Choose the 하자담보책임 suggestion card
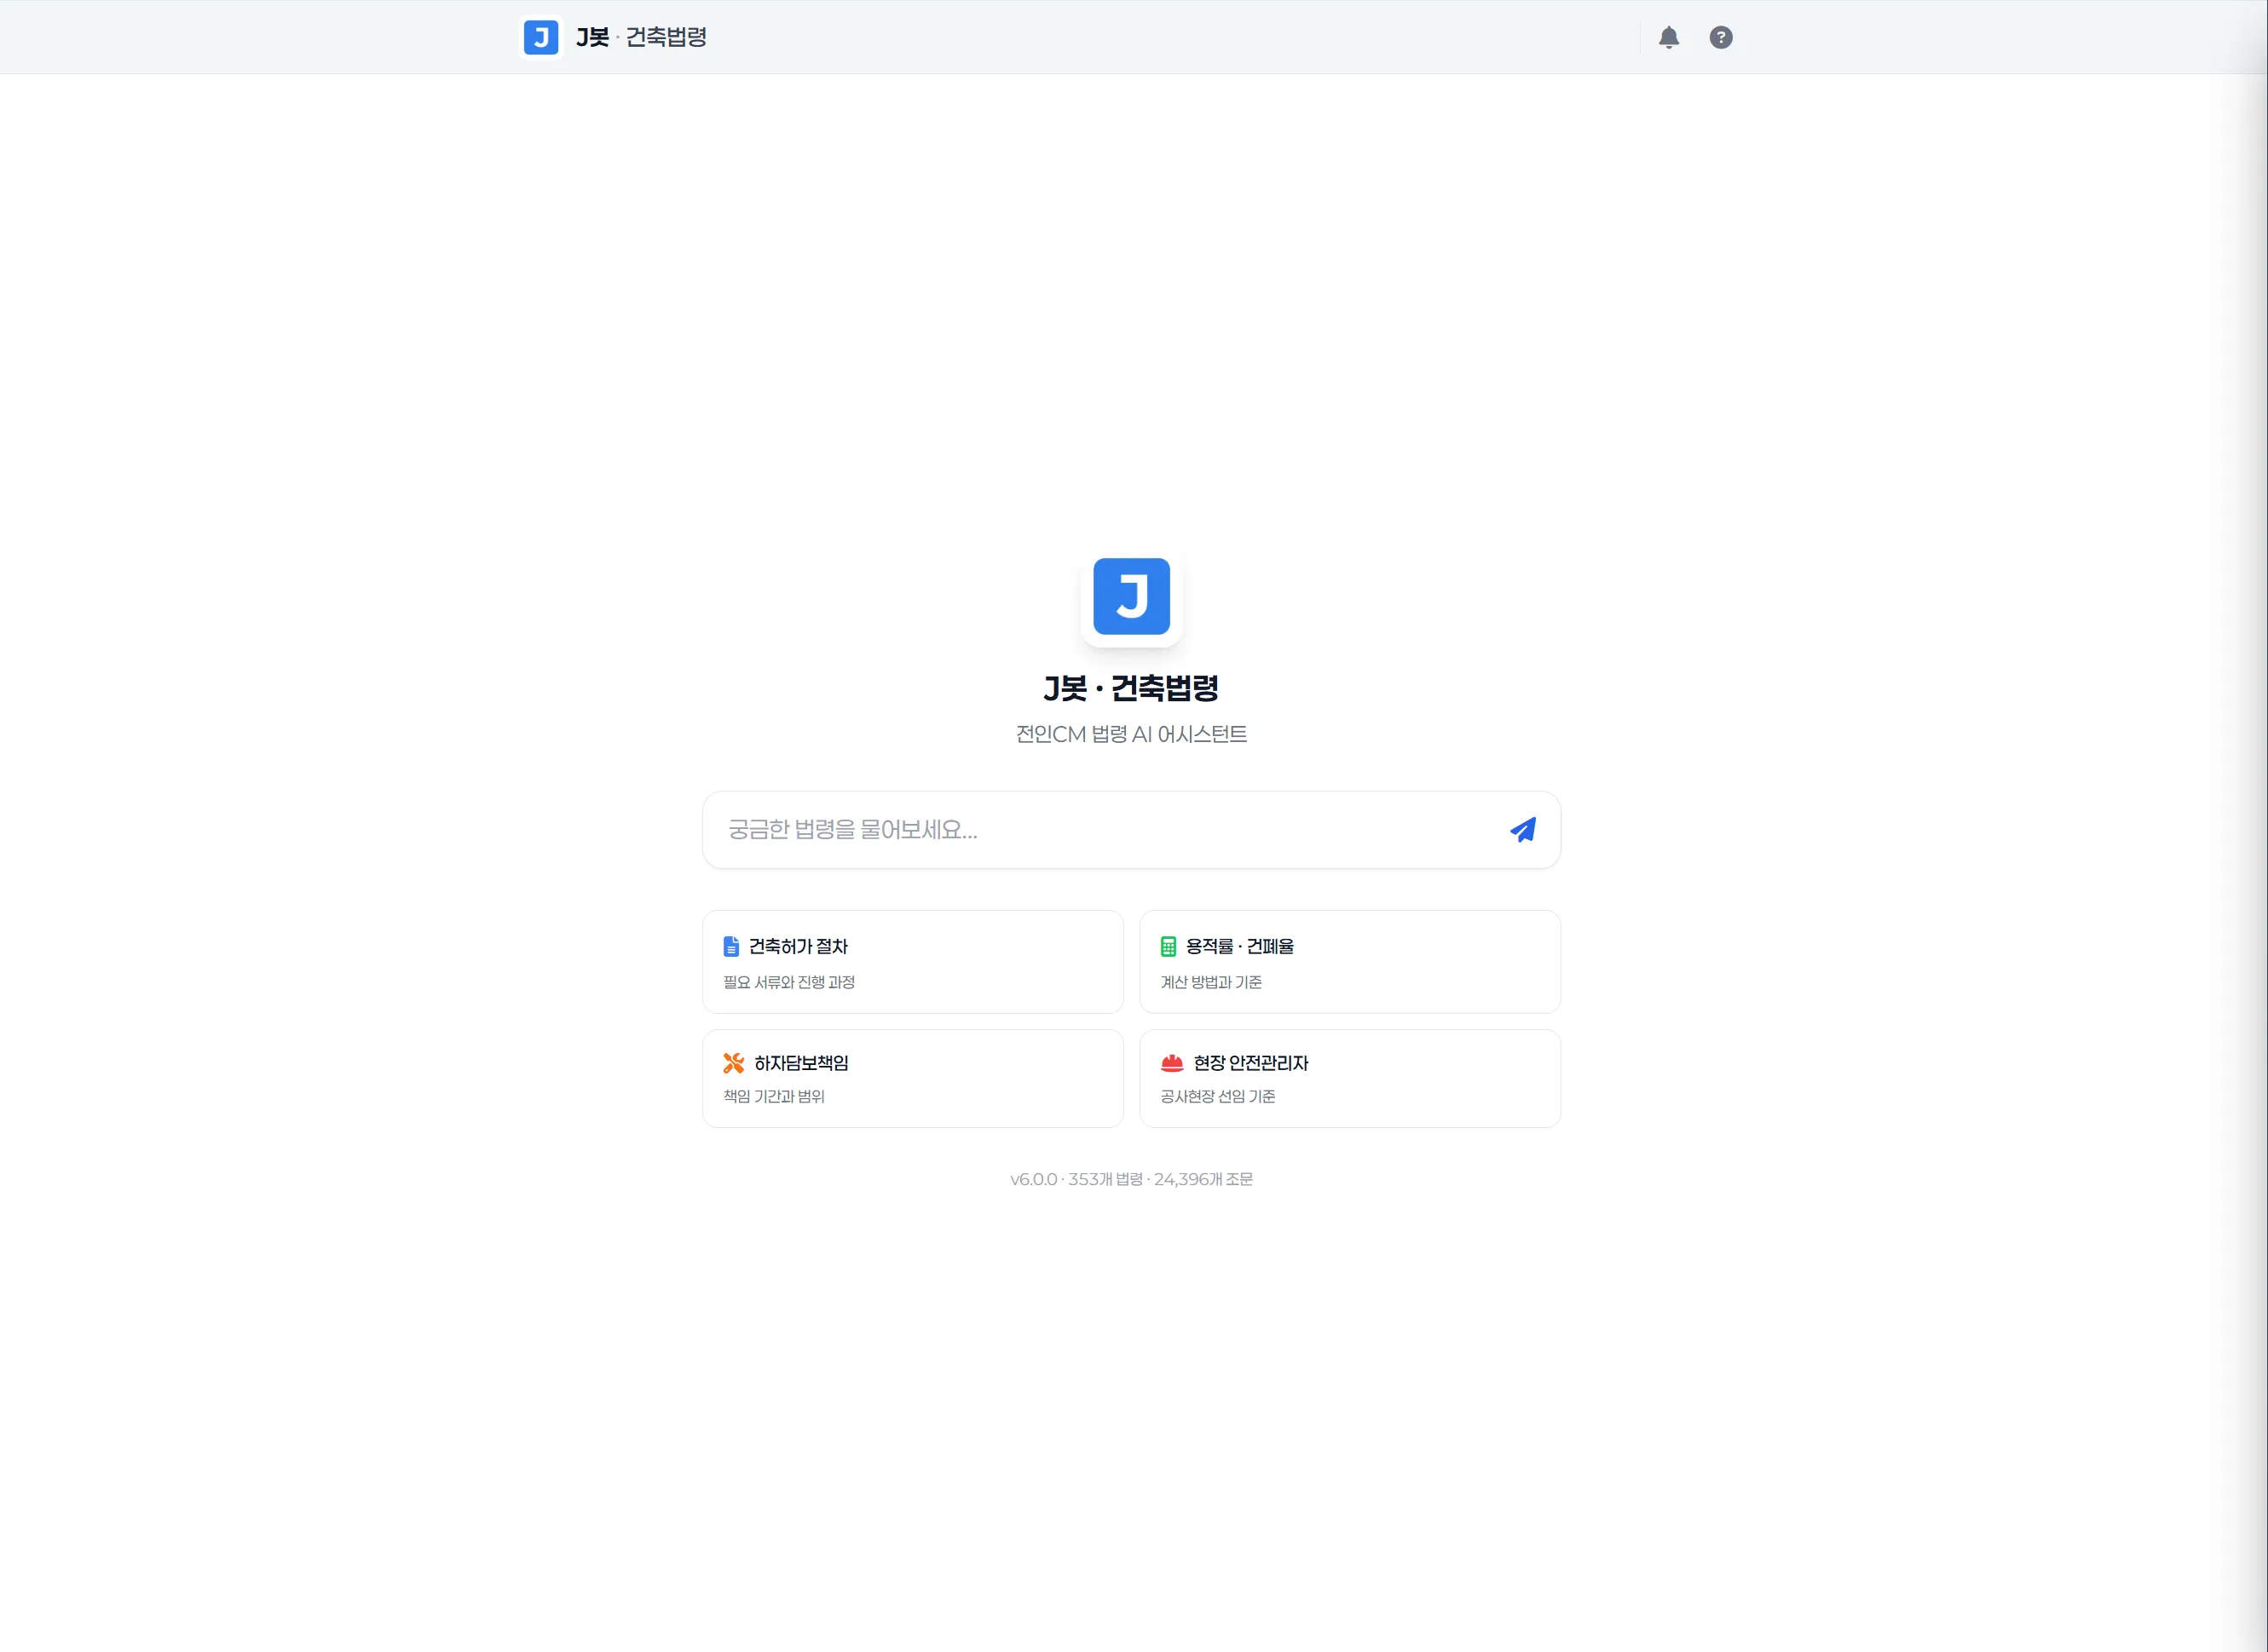The width and height of the screenshot is (2268, 1652). [x=913, y=1079]
